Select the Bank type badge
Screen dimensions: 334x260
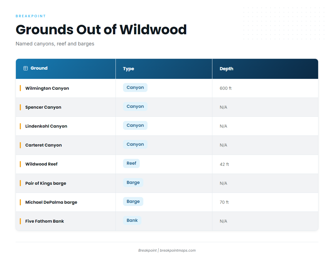pyautogui.click(x=132, y=220)
